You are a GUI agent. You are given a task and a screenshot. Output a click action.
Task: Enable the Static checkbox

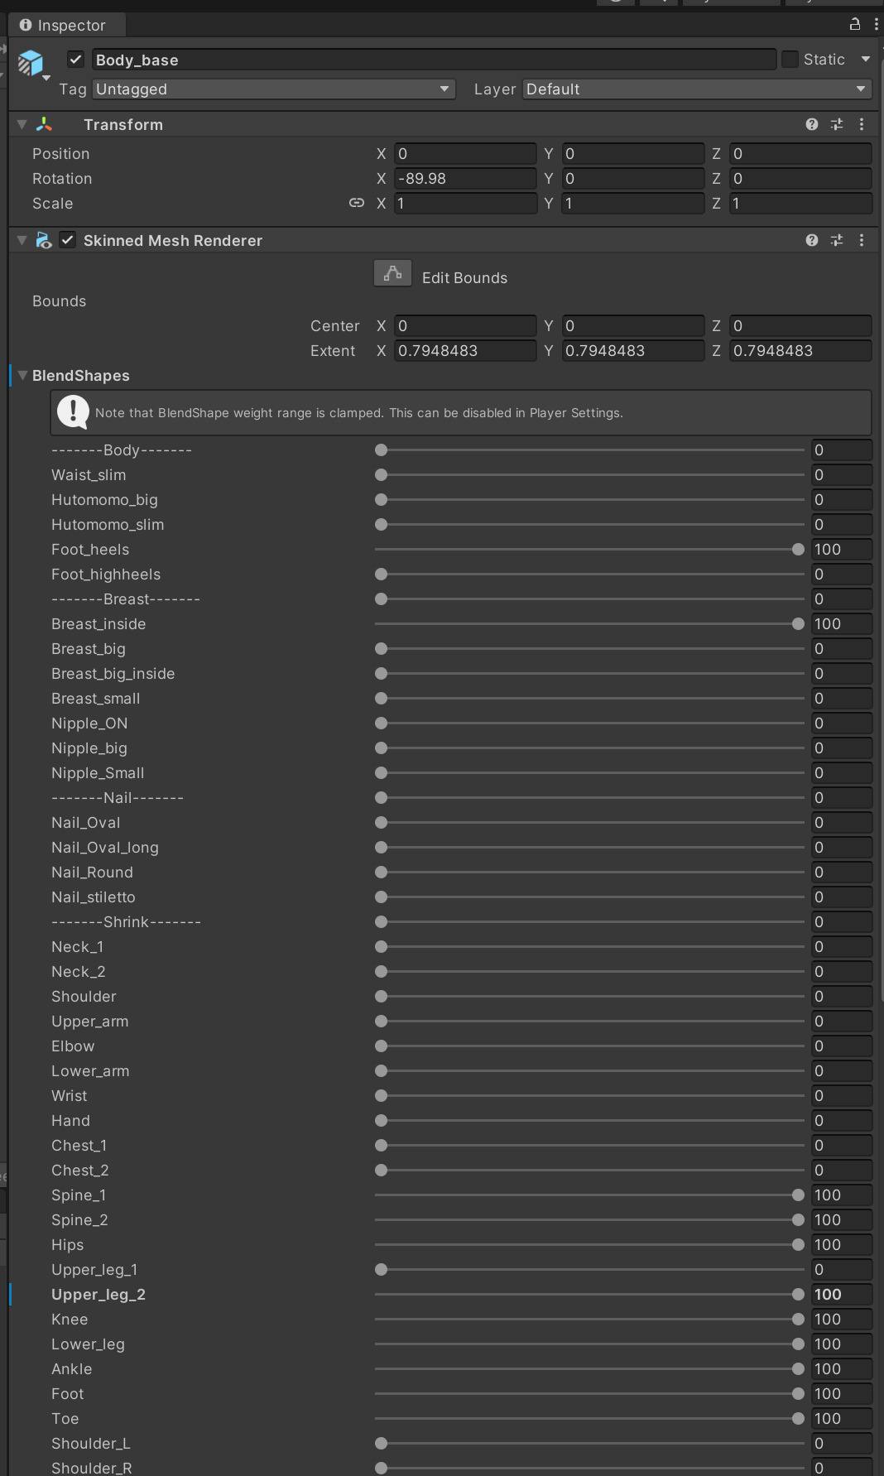(x=790, y=60)
